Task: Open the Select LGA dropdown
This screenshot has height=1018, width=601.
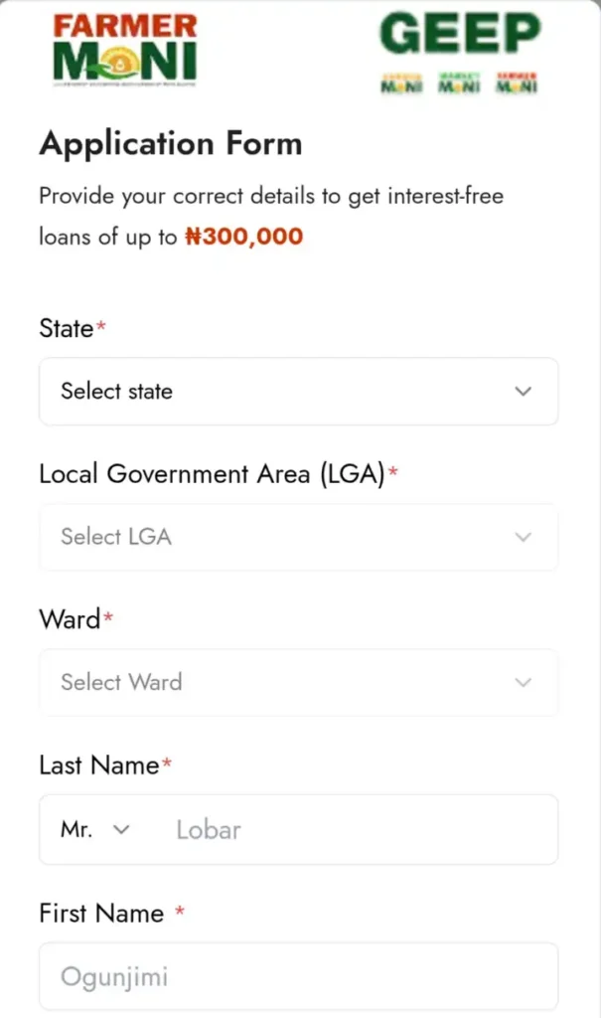Action: pos(298,537)
